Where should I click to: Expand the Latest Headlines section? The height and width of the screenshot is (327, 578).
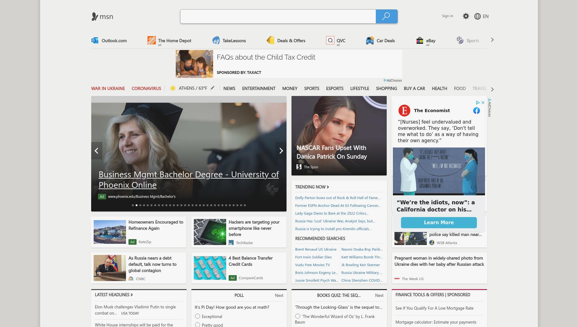114,295
